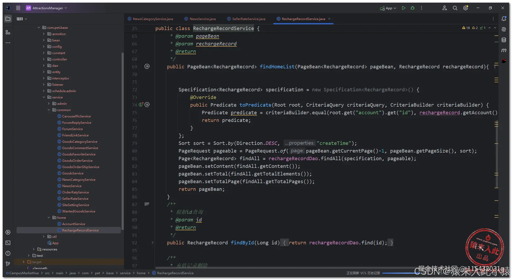Switch to NewsCategoryService.java tab
512x280 pixels.
tap(150, 19)
